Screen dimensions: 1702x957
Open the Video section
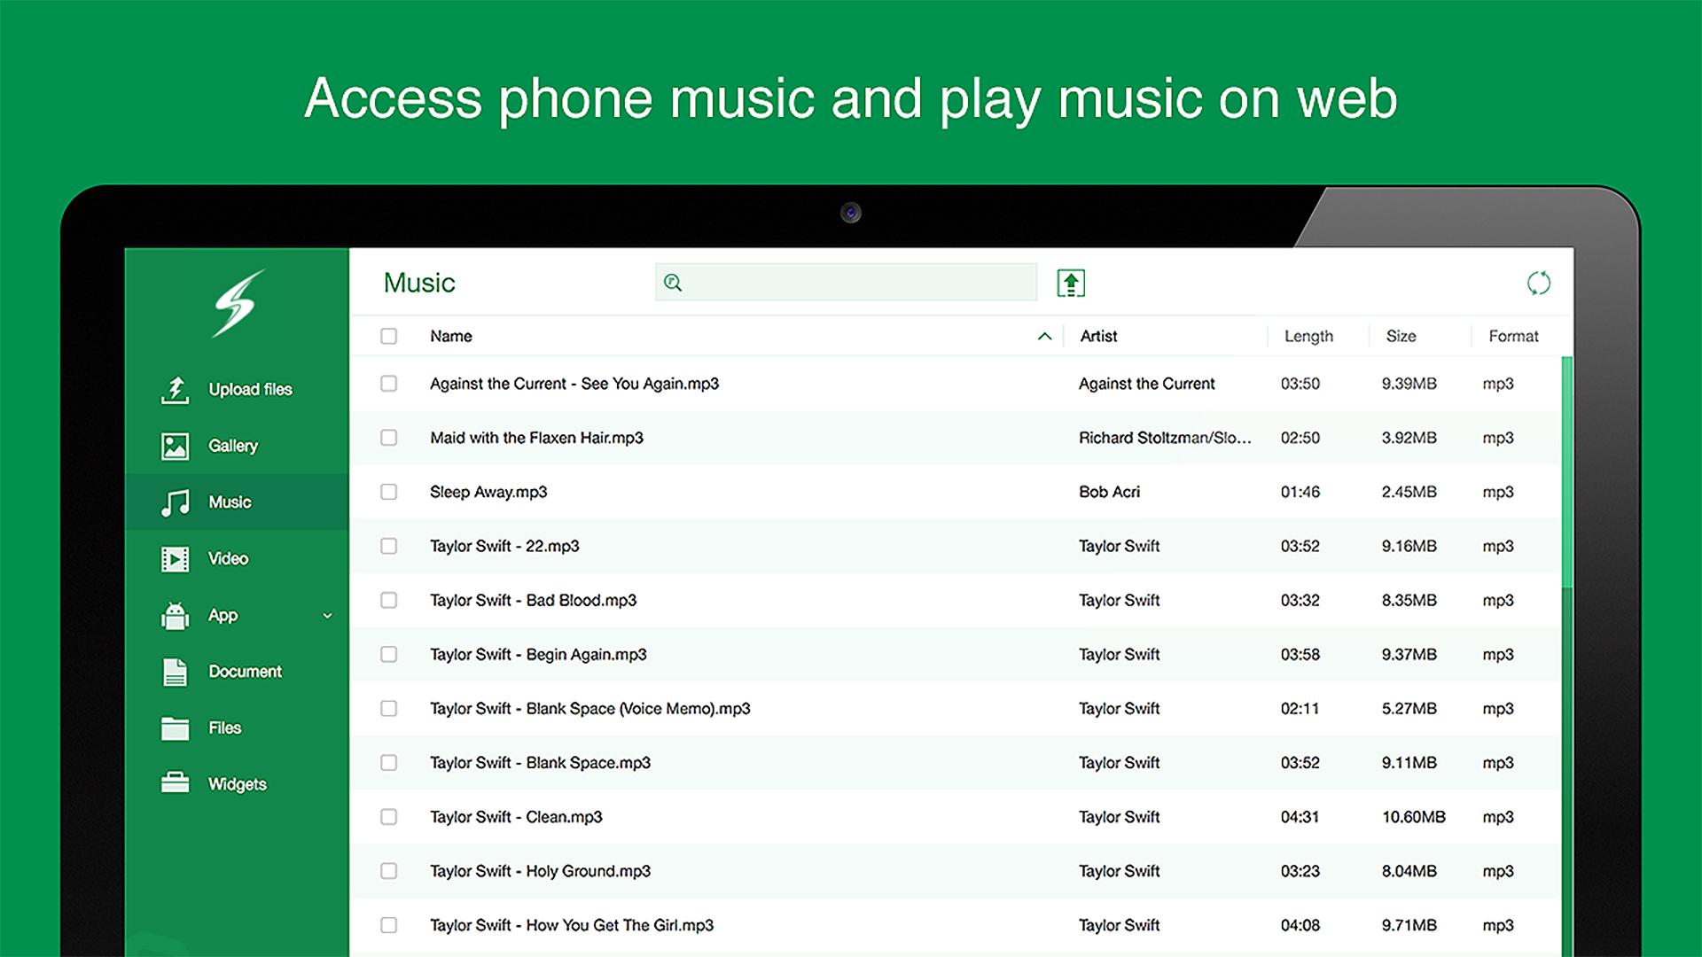tap(228, 559)
